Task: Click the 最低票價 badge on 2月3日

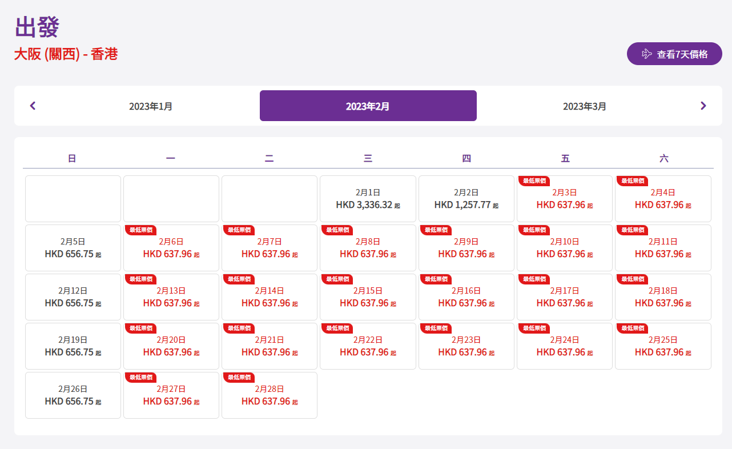Action: coord(534,181)
